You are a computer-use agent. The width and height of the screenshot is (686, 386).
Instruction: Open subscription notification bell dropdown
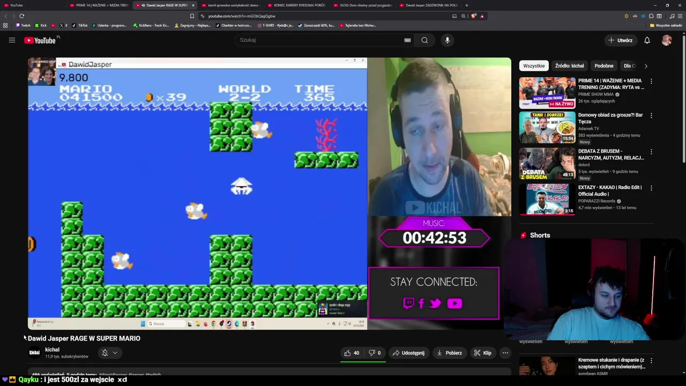coord(109,353)
